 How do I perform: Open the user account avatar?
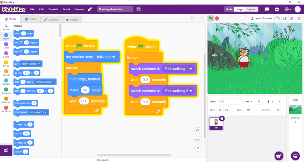298,9
